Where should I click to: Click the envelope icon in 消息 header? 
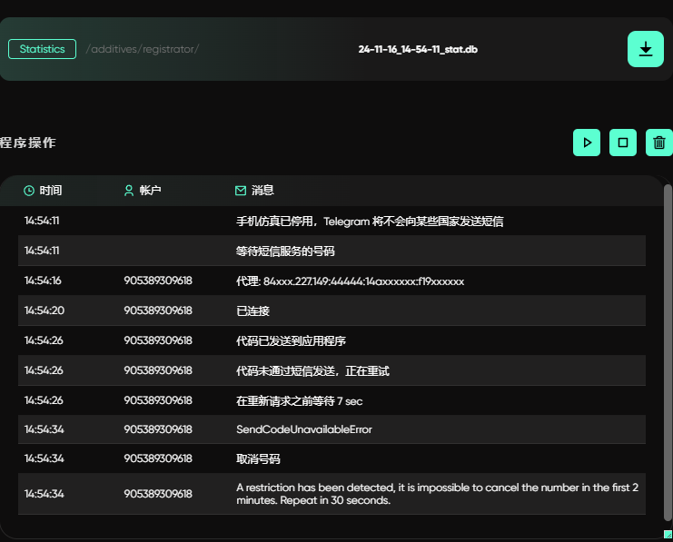(x=241, y=191)
